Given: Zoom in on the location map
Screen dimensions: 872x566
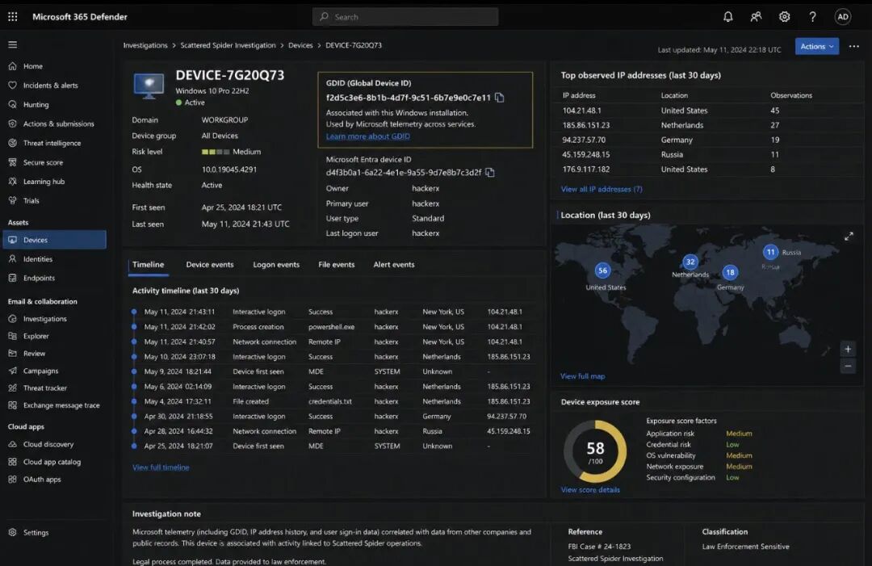Looking at the screenshot, I should (848, 349).
